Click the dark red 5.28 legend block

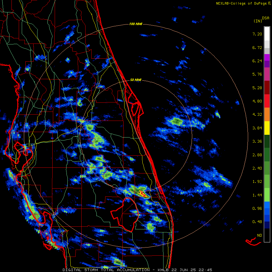[x=267, y=88]
